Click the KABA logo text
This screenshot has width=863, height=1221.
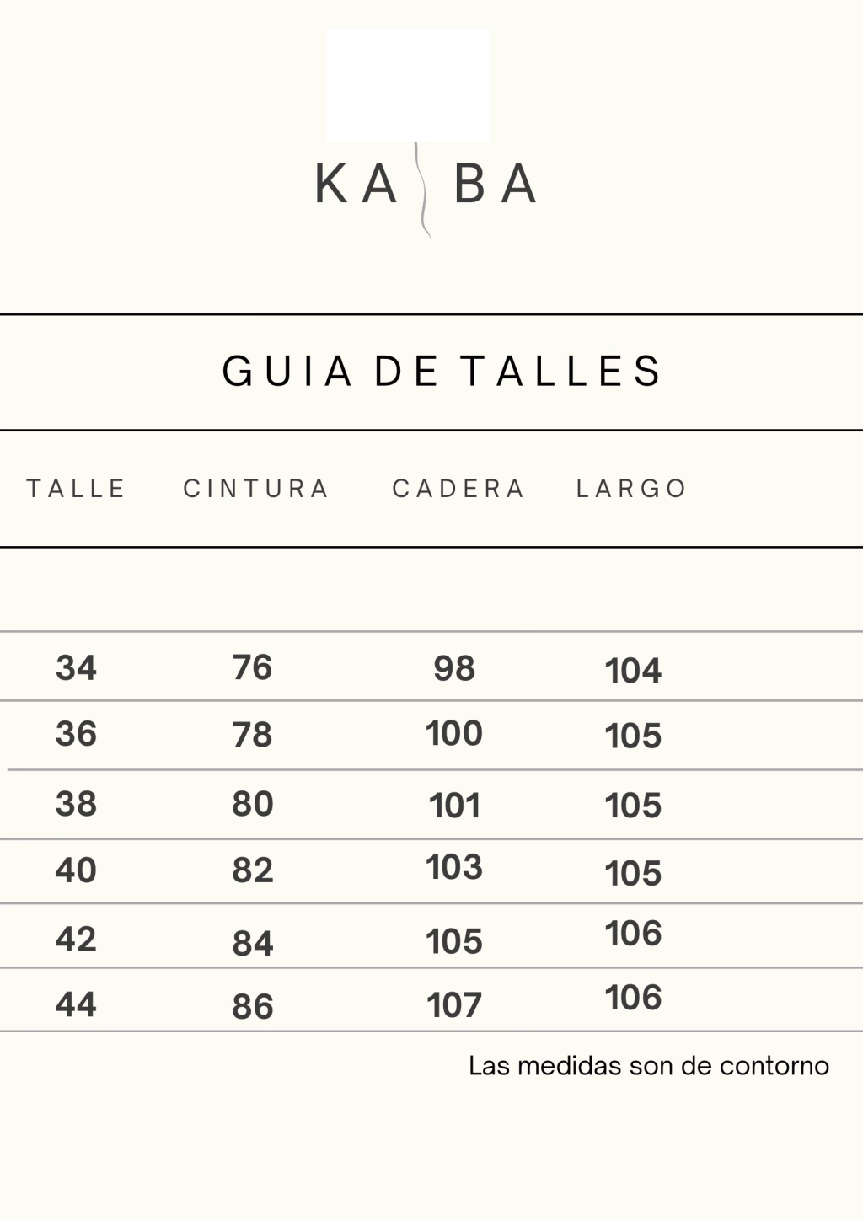(x=426, y=185)
